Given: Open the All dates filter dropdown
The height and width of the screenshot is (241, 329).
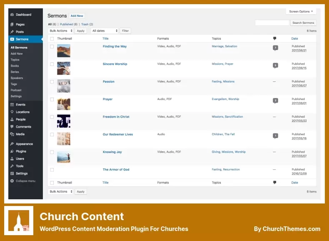Looking at the screenshot, I should (105, 31).
